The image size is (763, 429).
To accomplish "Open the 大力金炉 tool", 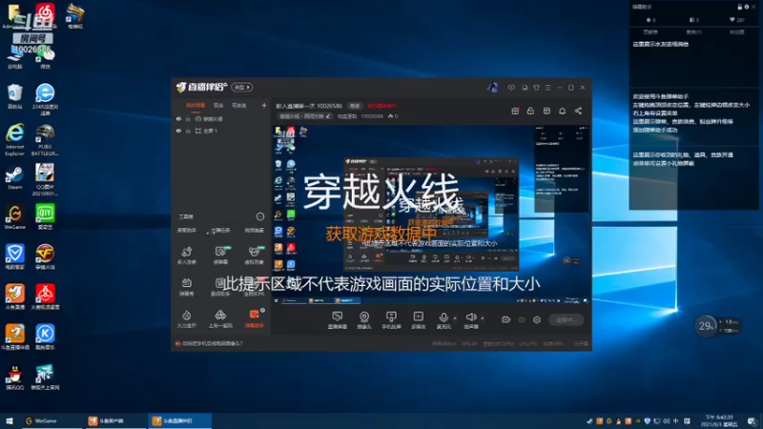I will click(186, 319).
